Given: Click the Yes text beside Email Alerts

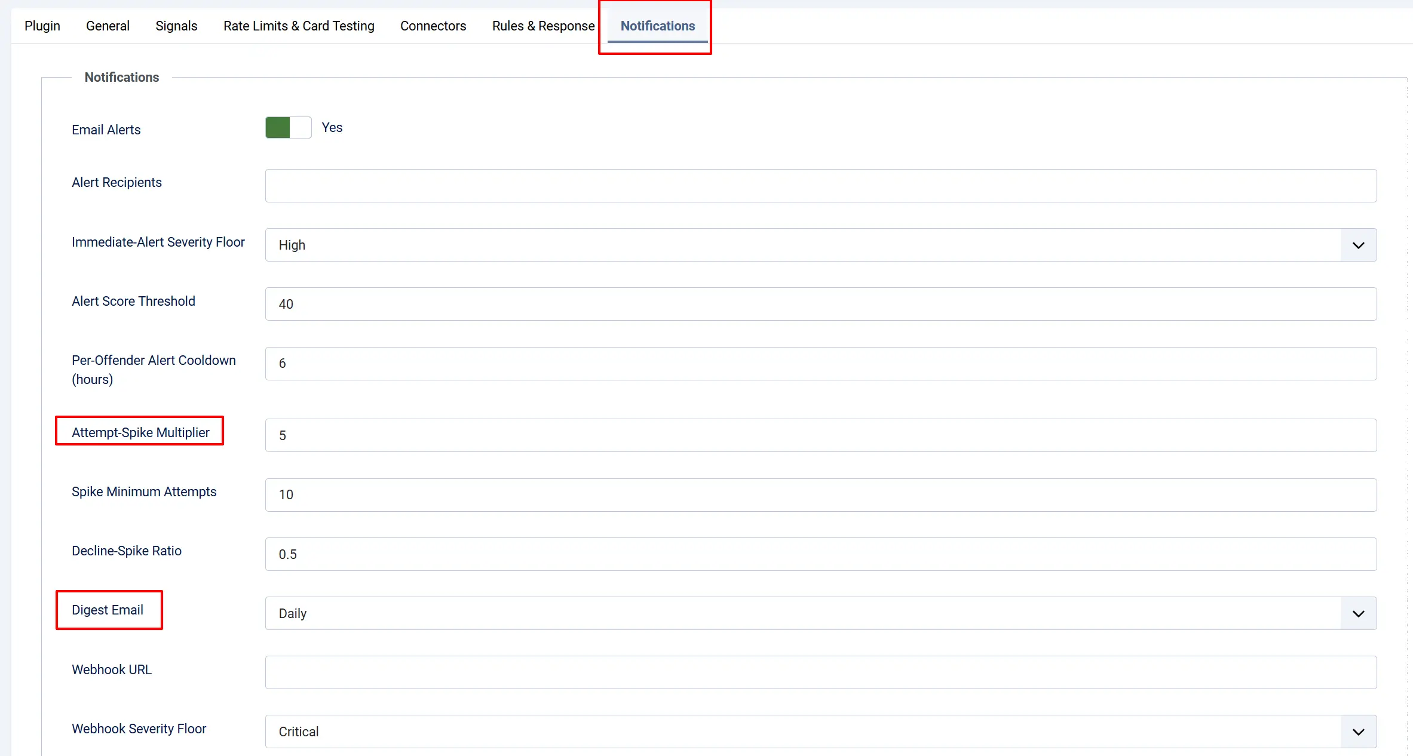Looking at the screenshot, I should pos(332,127).
